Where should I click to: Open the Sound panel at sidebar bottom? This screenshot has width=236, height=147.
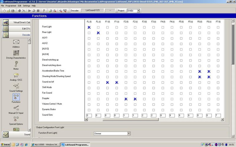click(x=16, y=134)
